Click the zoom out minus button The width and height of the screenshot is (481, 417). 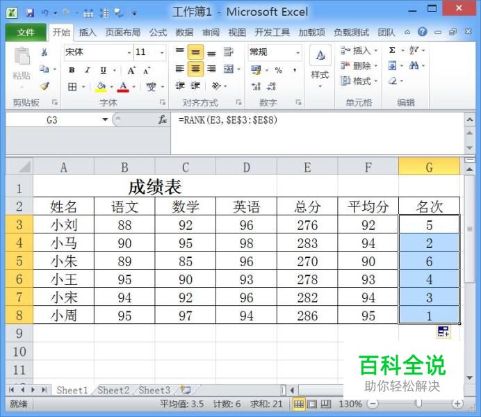coord(373,404)
